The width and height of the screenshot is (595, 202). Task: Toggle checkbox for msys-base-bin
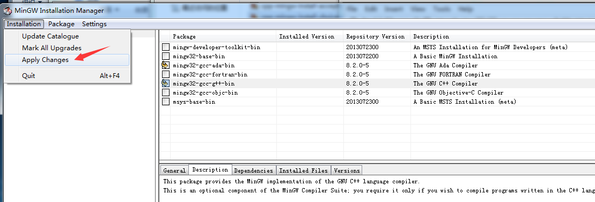(165, 102)
